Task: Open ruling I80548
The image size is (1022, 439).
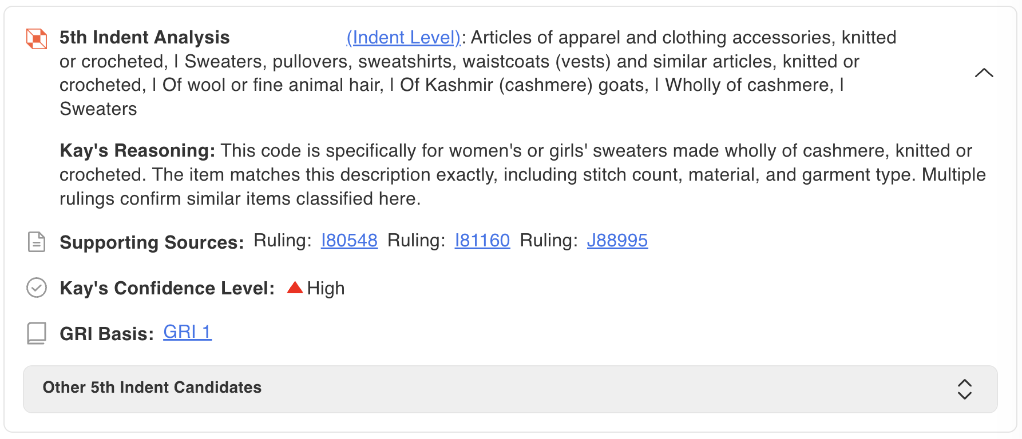Action: tap(349, 241)
